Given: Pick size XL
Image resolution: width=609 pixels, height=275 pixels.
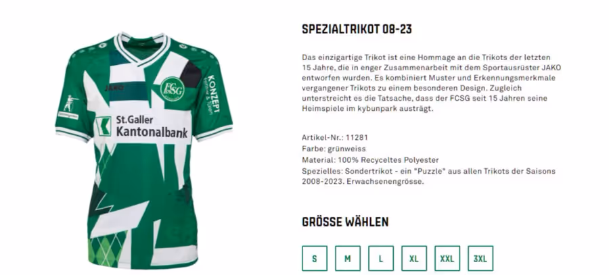Looking at the screenshot, I should tap(414, 258).
